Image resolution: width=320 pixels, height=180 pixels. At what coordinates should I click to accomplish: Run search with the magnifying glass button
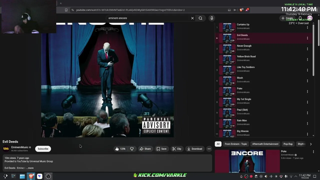coord(200,18)
